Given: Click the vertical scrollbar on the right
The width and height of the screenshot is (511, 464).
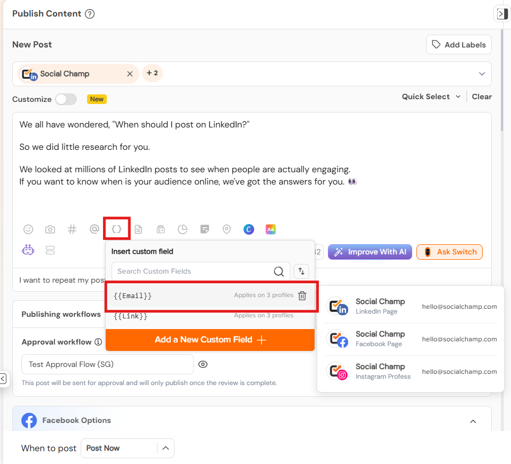Looking at the screenshot, I should 502,82.
